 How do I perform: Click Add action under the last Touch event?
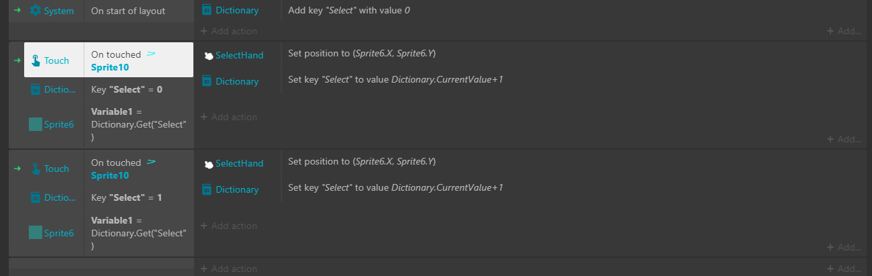(228, 226)
